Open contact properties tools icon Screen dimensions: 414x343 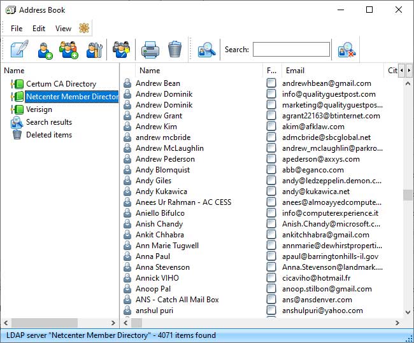point(94,50)
